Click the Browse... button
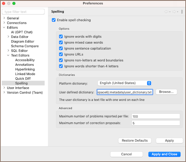This screenshot has height=162, width=186. (x=166, y=92)
